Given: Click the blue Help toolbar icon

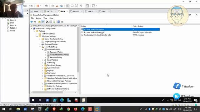Looking at the screenshot, I should point(58,22).
